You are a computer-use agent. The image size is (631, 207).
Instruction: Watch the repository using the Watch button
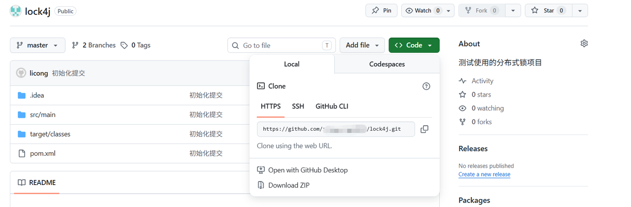422,10
